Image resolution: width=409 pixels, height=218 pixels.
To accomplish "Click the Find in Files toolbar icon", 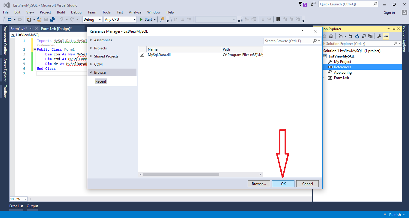I will (162, 19).
